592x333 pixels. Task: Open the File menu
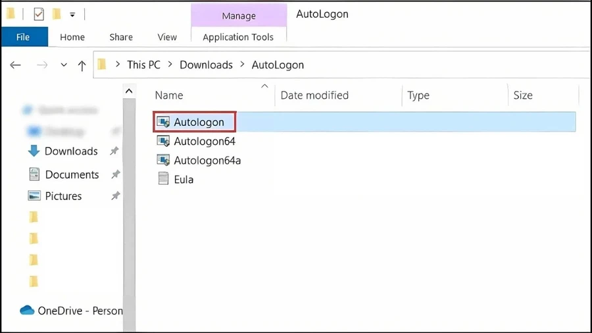point(24,37)
